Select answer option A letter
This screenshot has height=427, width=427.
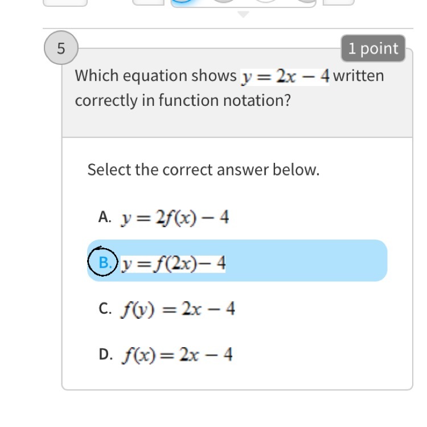pos(104,217)
